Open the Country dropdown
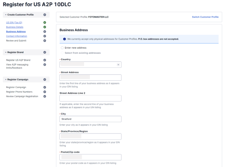This screenshot has height=167, width=225. (90, 65)
